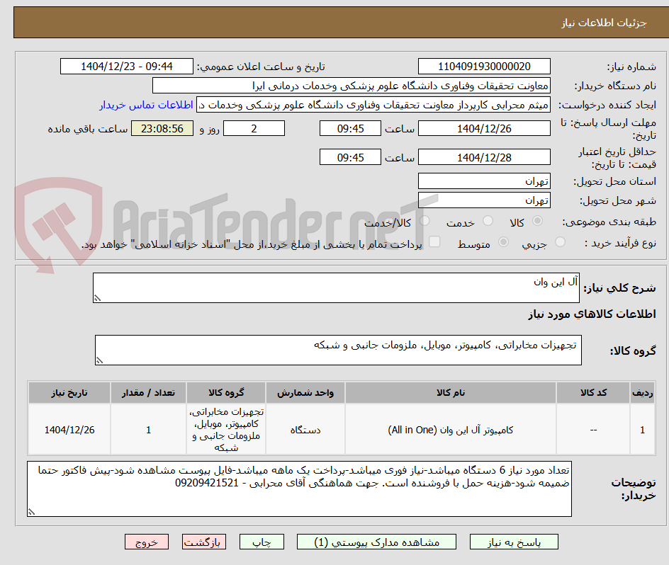Click the unit cell 'دستگاه'
Image resolution: width=669 pixels, height=565 pixels.
(x=305, y=430)
